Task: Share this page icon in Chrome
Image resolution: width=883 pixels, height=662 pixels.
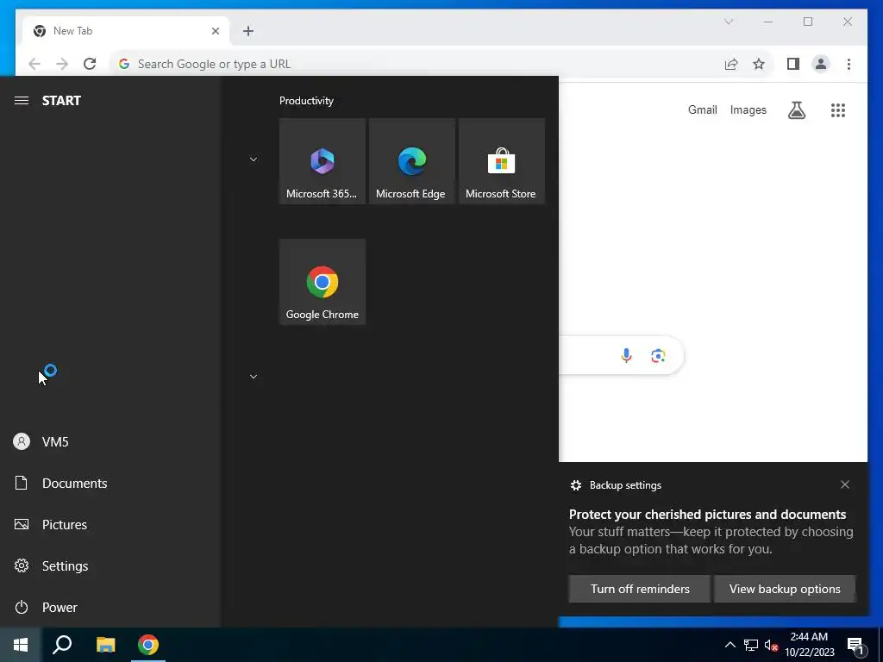Action: (x=731, y=64)
